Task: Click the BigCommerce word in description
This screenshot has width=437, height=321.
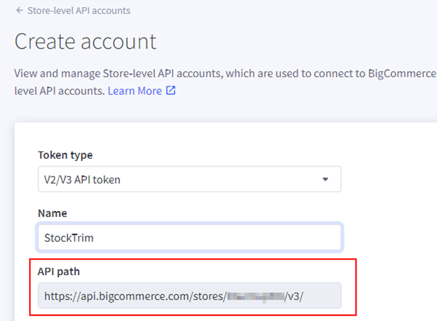Action: click(x=402, y=74)
